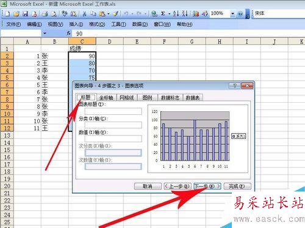Undo the last action

pos(126,13)
